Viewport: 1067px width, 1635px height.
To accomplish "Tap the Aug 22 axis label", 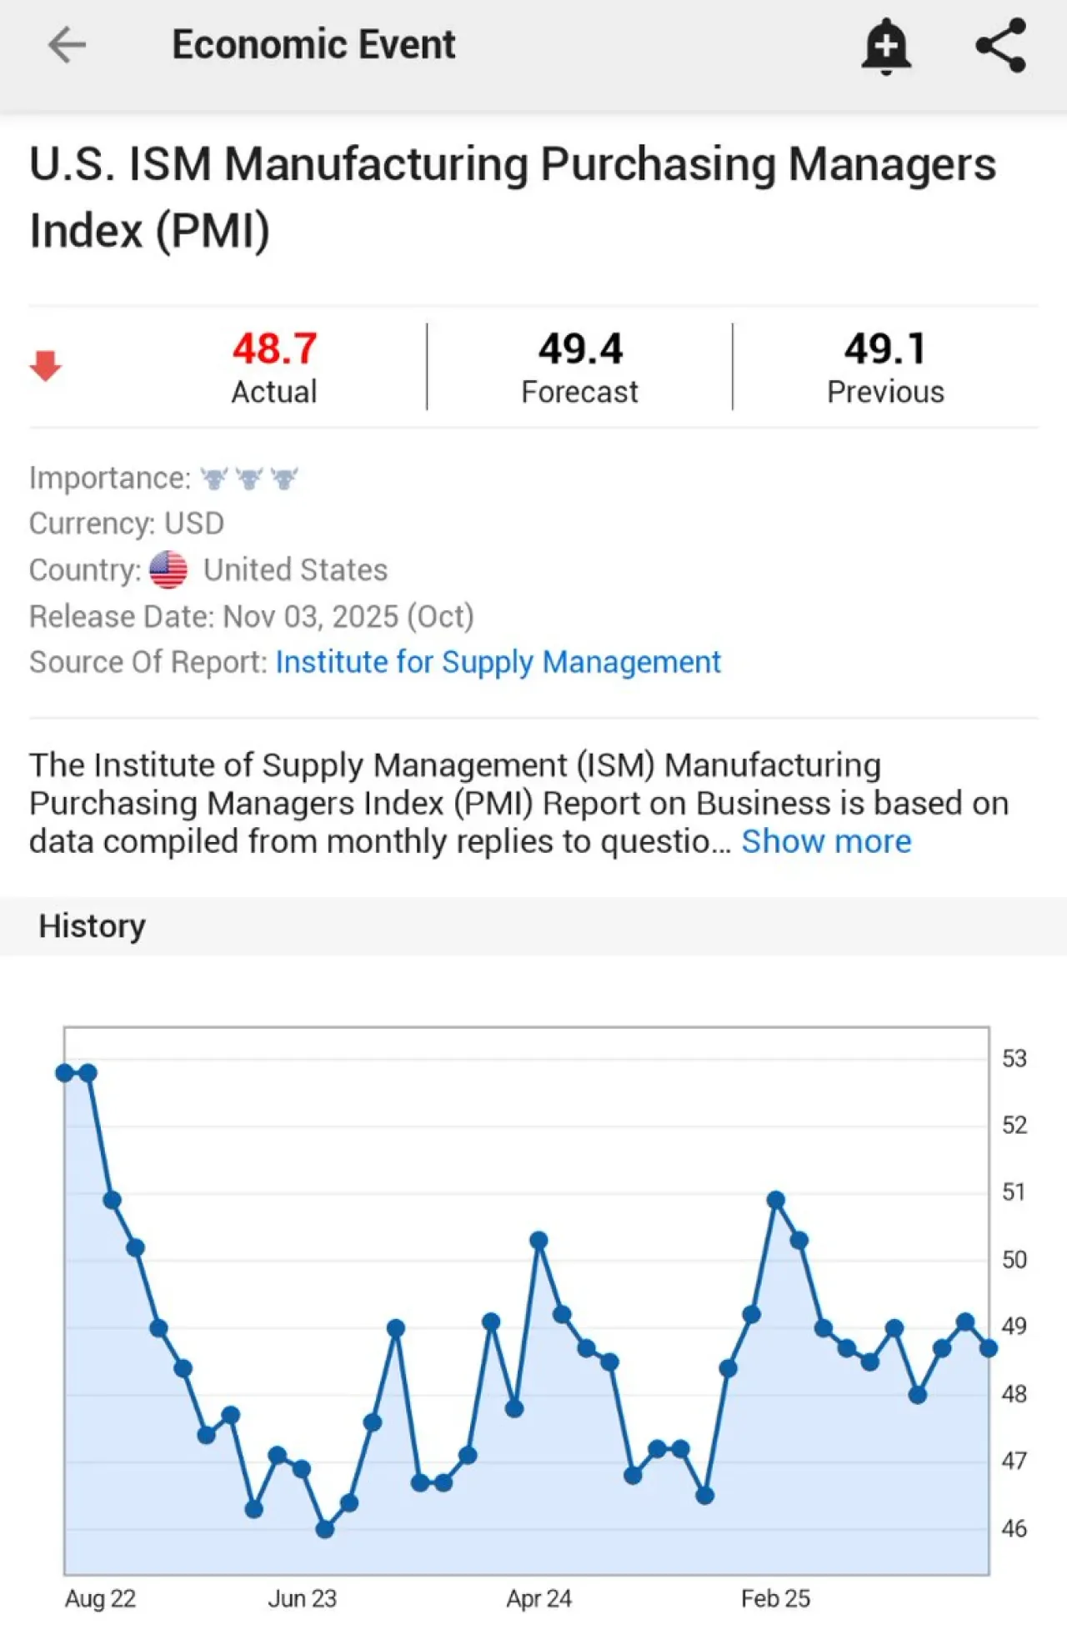I will 100,1598.
